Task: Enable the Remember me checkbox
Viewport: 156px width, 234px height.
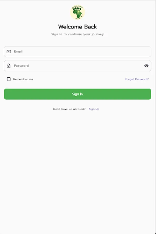Action: pos(9,79)
